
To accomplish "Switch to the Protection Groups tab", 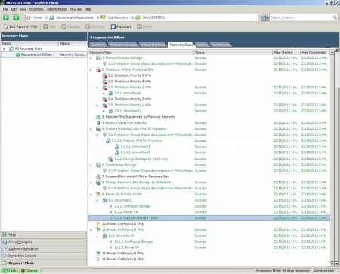I will click(x=123, y=45).
